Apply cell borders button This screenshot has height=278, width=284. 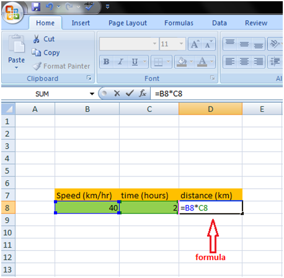[x=158, y=62]
